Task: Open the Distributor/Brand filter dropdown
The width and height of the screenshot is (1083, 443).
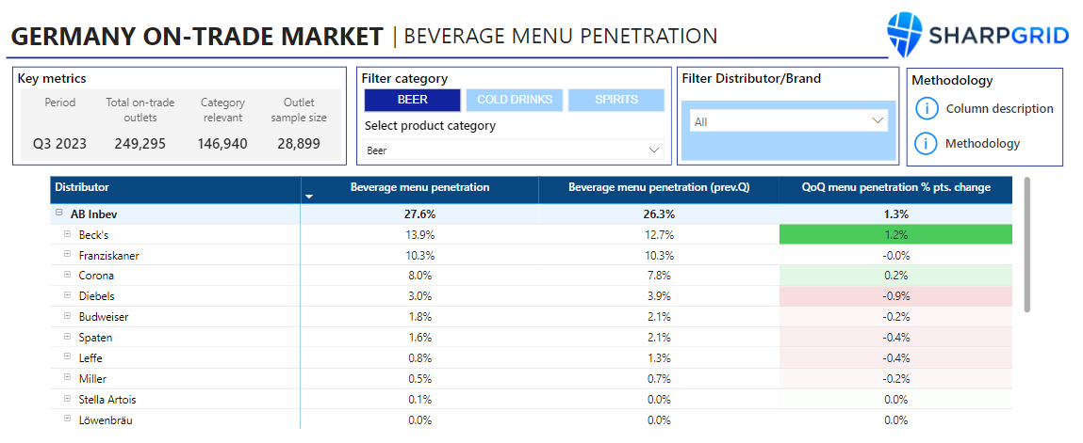Action: (x=789, y=121)
